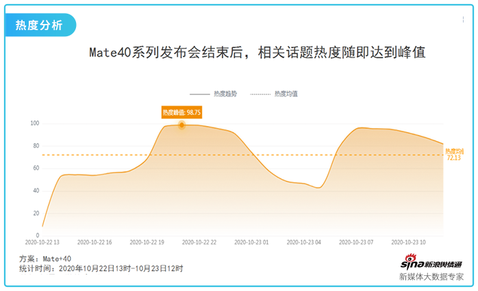Click the Sina 新浪舆情通 logo
Viewport: 478px width, 291px height.
[x=431, y=262]
